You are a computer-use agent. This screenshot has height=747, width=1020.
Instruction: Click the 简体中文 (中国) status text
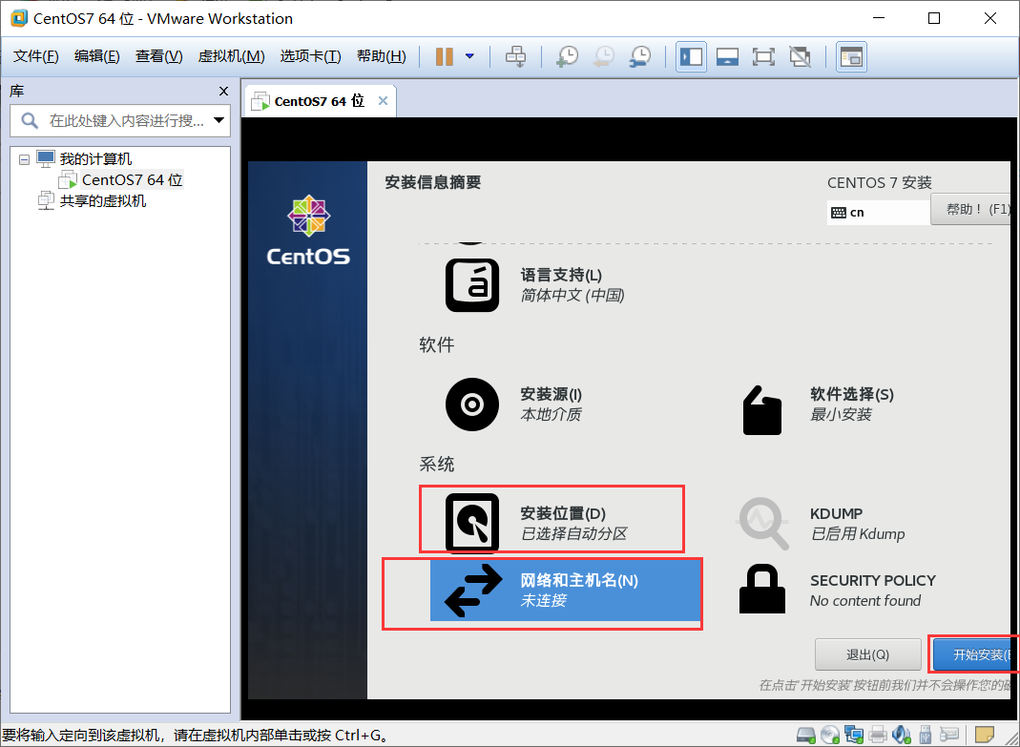(x=572, y=296)
